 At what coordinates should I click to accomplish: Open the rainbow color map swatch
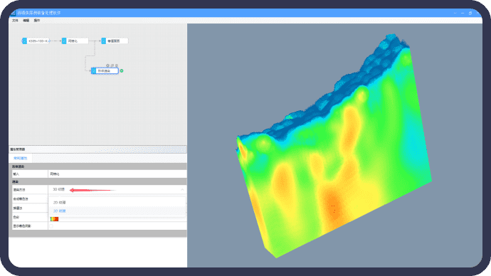[55, 218]
